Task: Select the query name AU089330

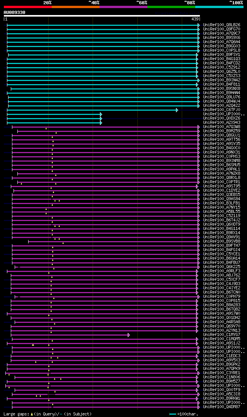Action: pyautogui.click(x=14, y=12)
